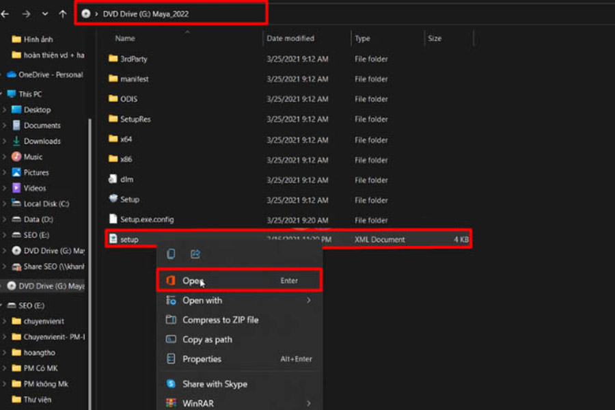Image resolution: width=615 pixels, height=410 pixels.
Task: Click the Videos icon in sidebar
Action: click(x=16, y=188)
